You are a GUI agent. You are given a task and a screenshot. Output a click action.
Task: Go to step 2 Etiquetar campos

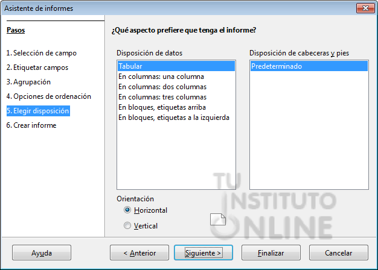tap(37, 67)
